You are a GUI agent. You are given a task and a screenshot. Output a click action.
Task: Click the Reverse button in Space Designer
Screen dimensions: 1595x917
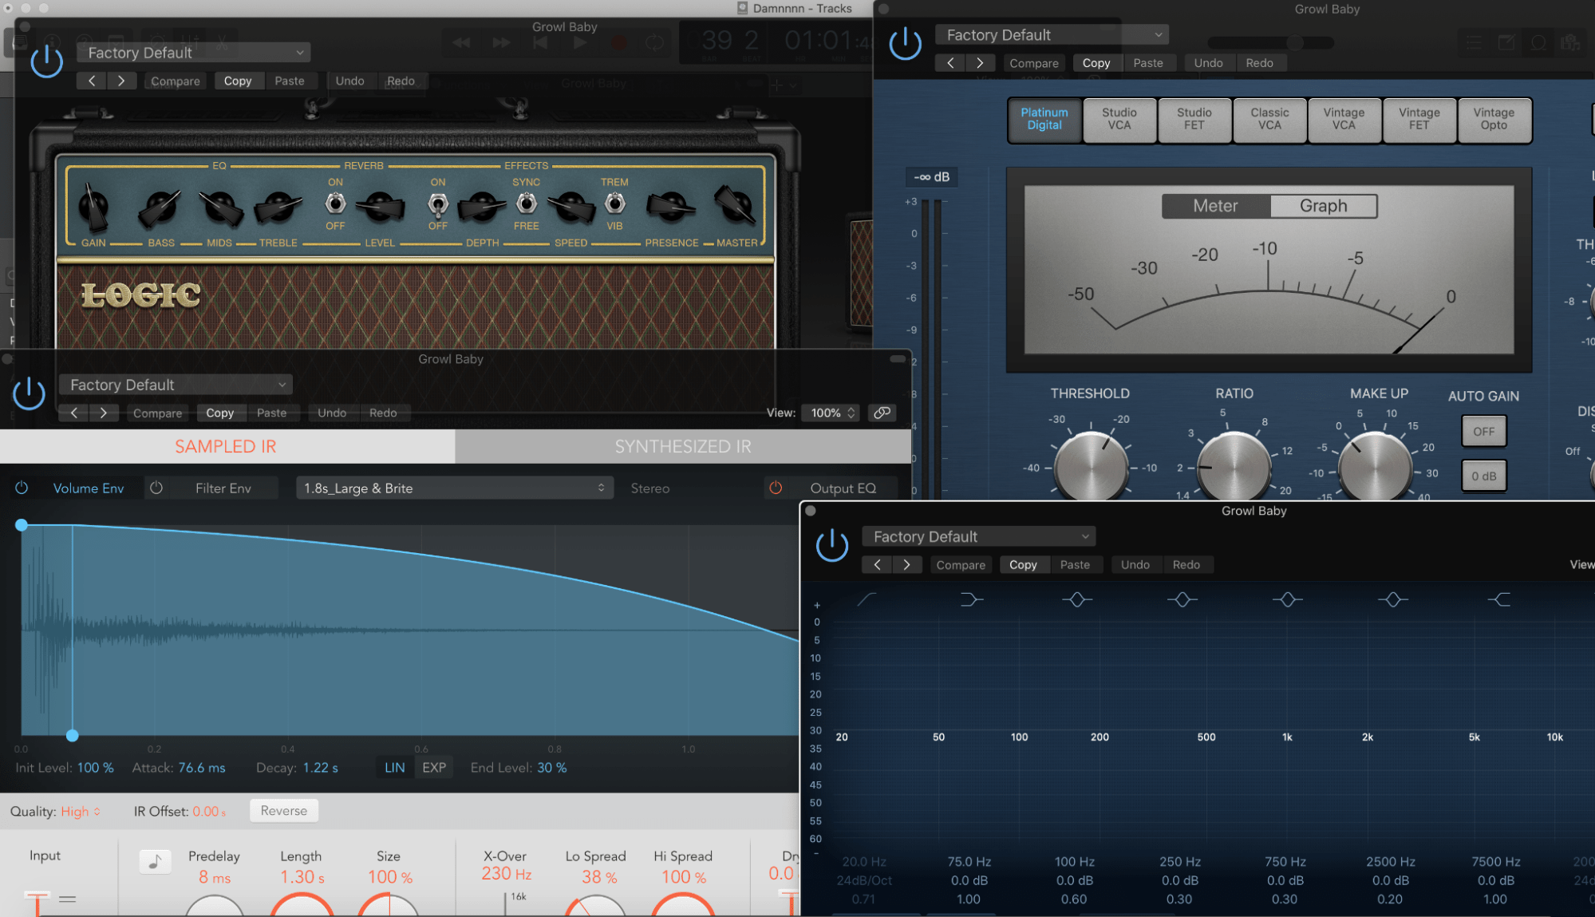[x=283, y=810]
